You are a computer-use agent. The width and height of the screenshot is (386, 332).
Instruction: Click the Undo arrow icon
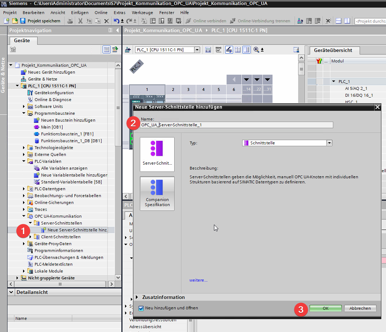coord(116,21)
